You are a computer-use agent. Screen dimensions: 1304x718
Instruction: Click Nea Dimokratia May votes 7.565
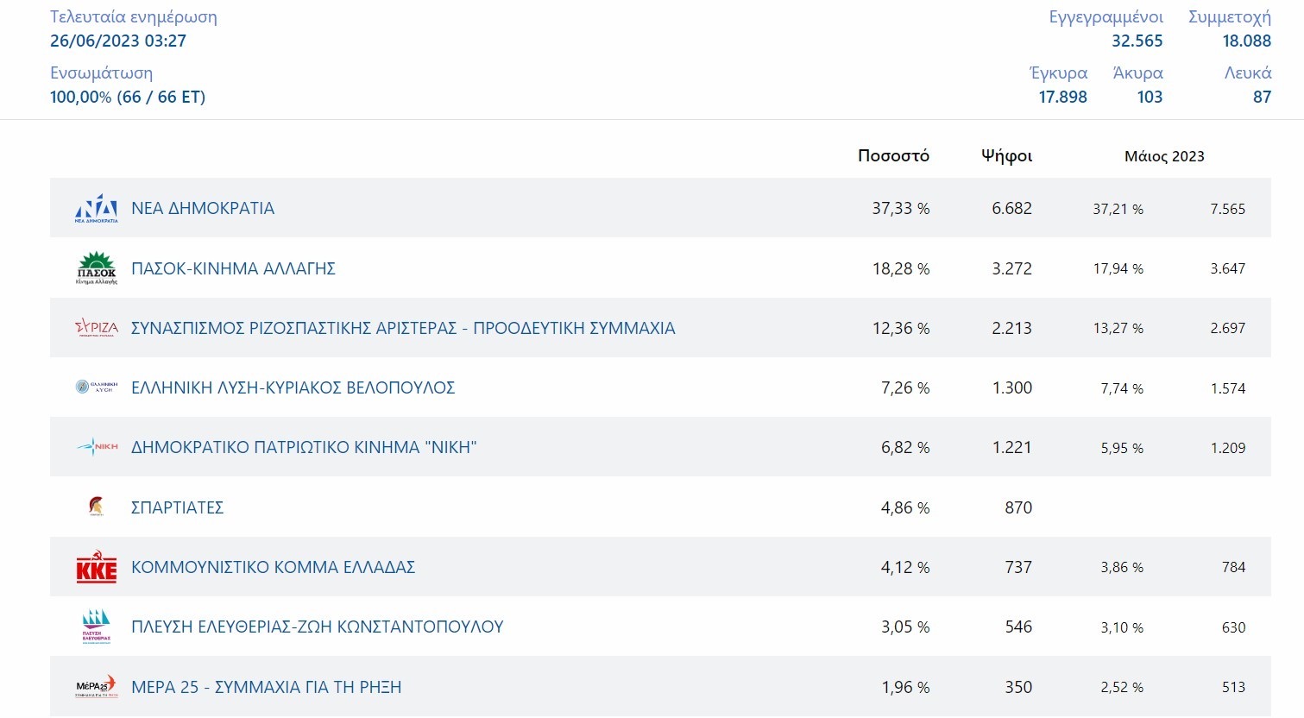pyautogui.click(x=1227, y=209)
